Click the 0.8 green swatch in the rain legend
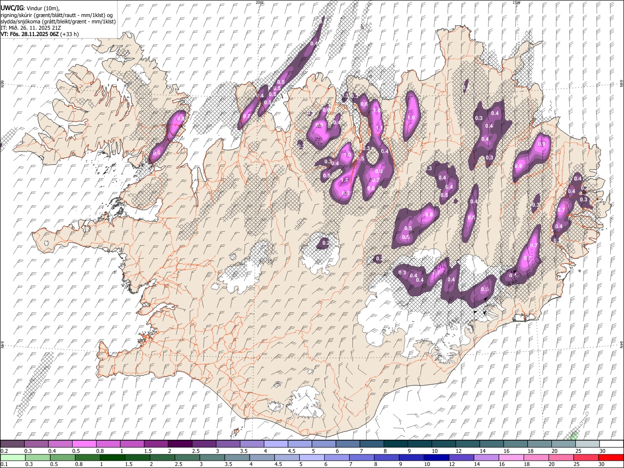624x468 pixels. 87,457
